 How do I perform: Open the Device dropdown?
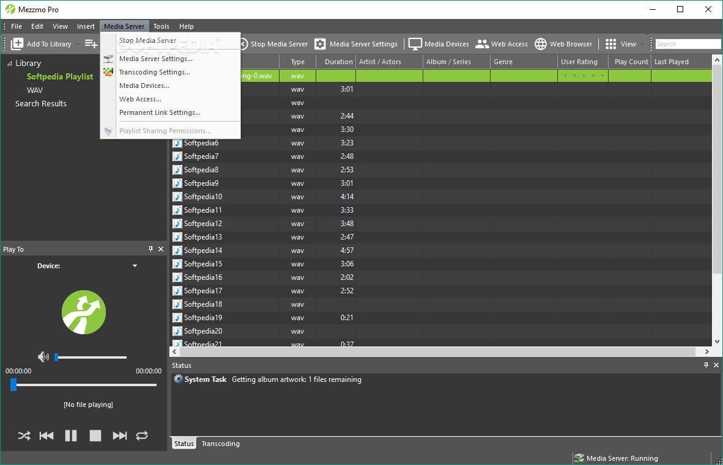point(135,266)
